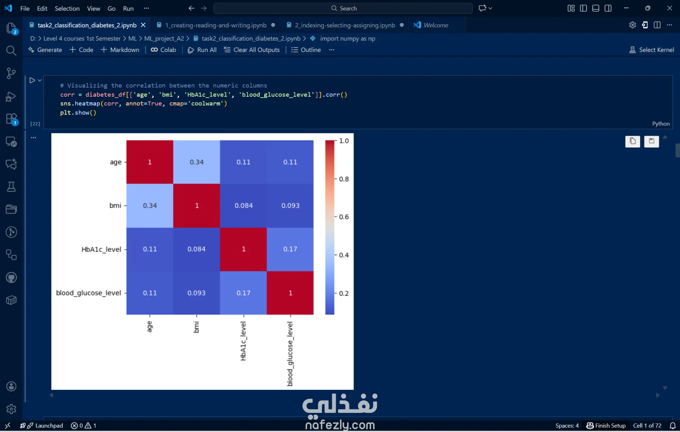
Task: Toggle the secondary sidebar layout button
Action: coord(608,8)
